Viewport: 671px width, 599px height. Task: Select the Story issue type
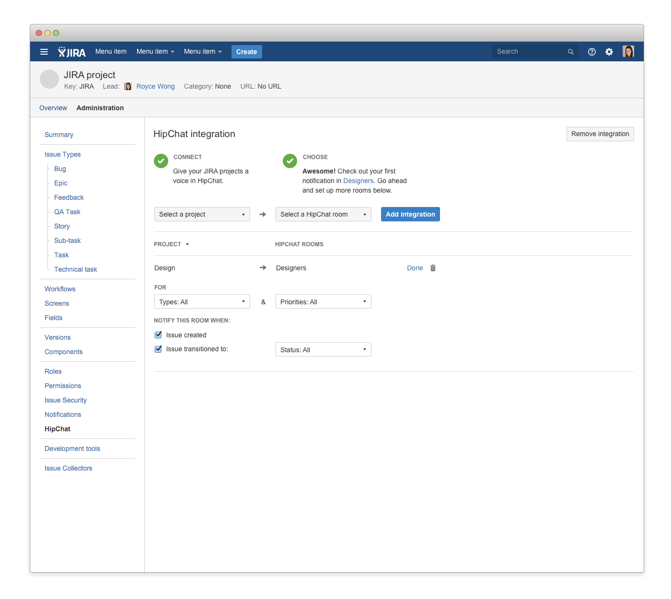62,226
